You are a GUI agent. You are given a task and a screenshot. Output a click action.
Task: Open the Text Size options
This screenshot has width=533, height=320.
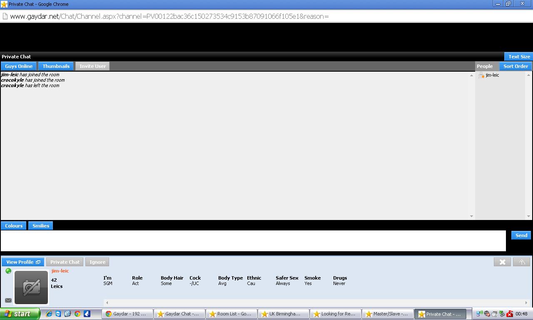click(x=519, y=57)
